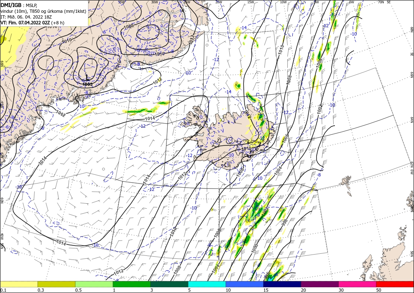
Task: Click the red 50+ legend color segment
Action: tap(395, 284)
